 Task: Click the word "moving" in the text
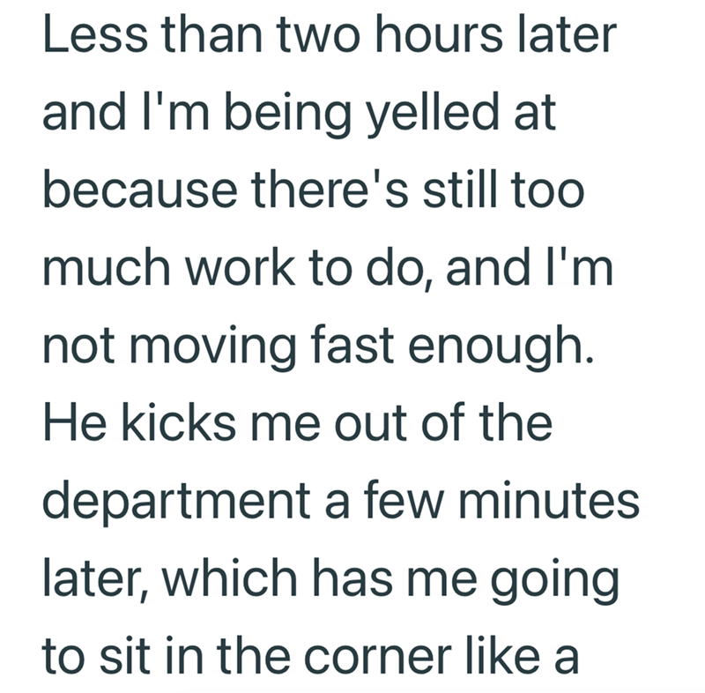pos(212,346)
